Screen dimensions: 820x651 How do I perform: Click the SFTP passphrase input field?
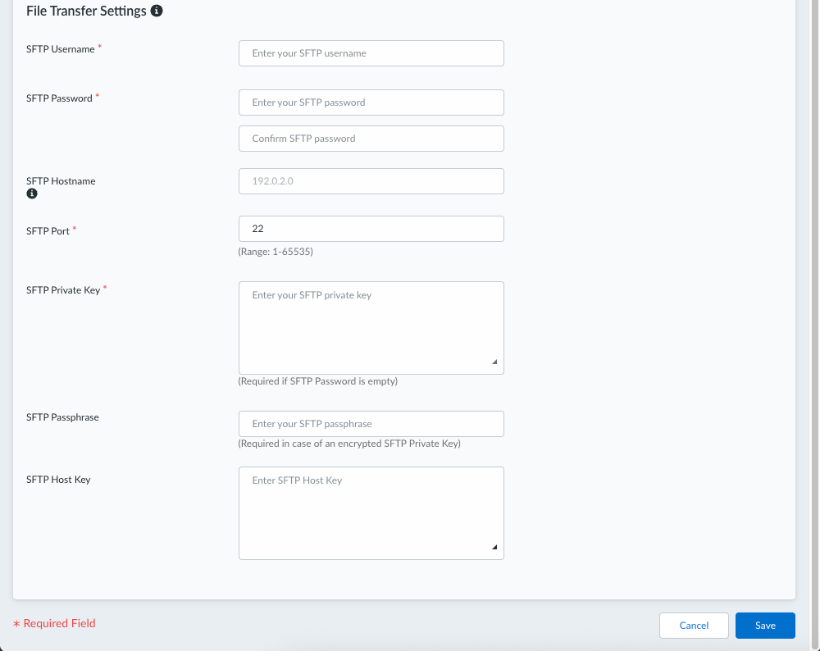371,424
